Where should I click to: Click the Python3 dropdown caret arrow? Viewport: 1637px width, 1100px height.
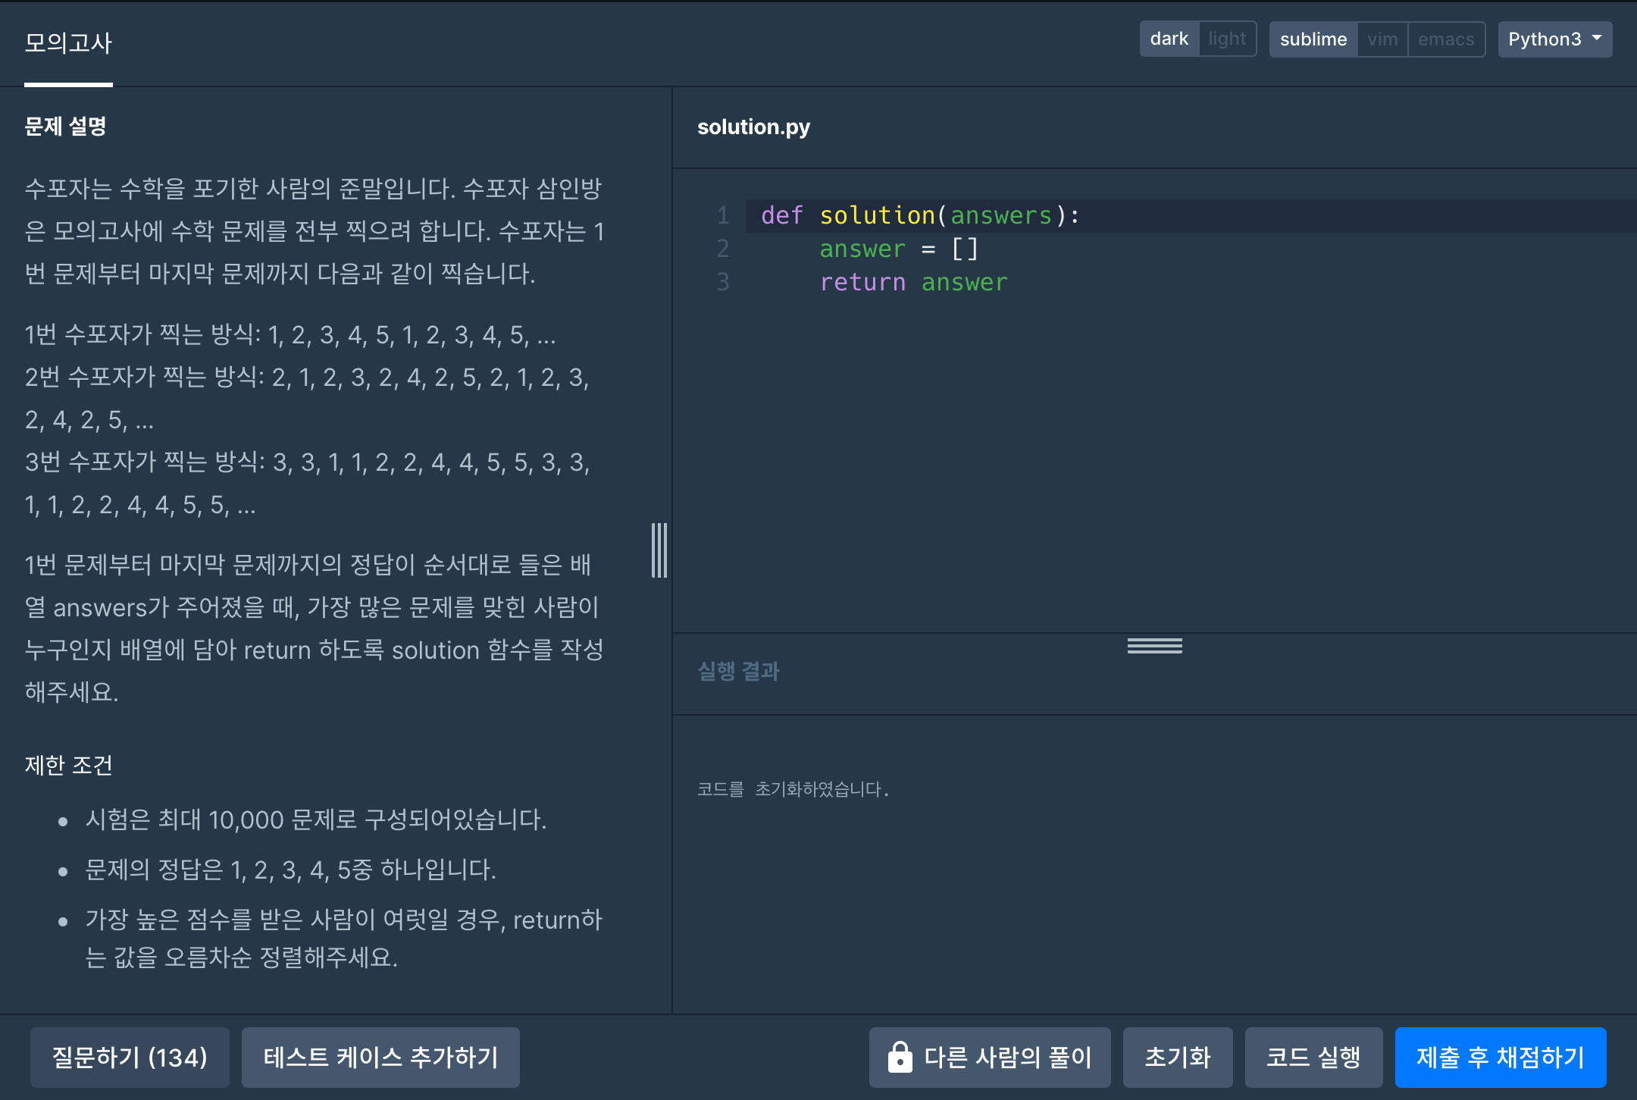pos(1597,38)
